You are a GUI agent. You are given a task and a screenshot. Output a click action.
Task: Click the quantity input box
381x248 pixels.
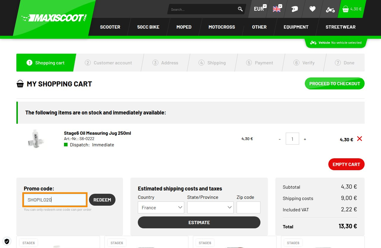tap(292, 139)
